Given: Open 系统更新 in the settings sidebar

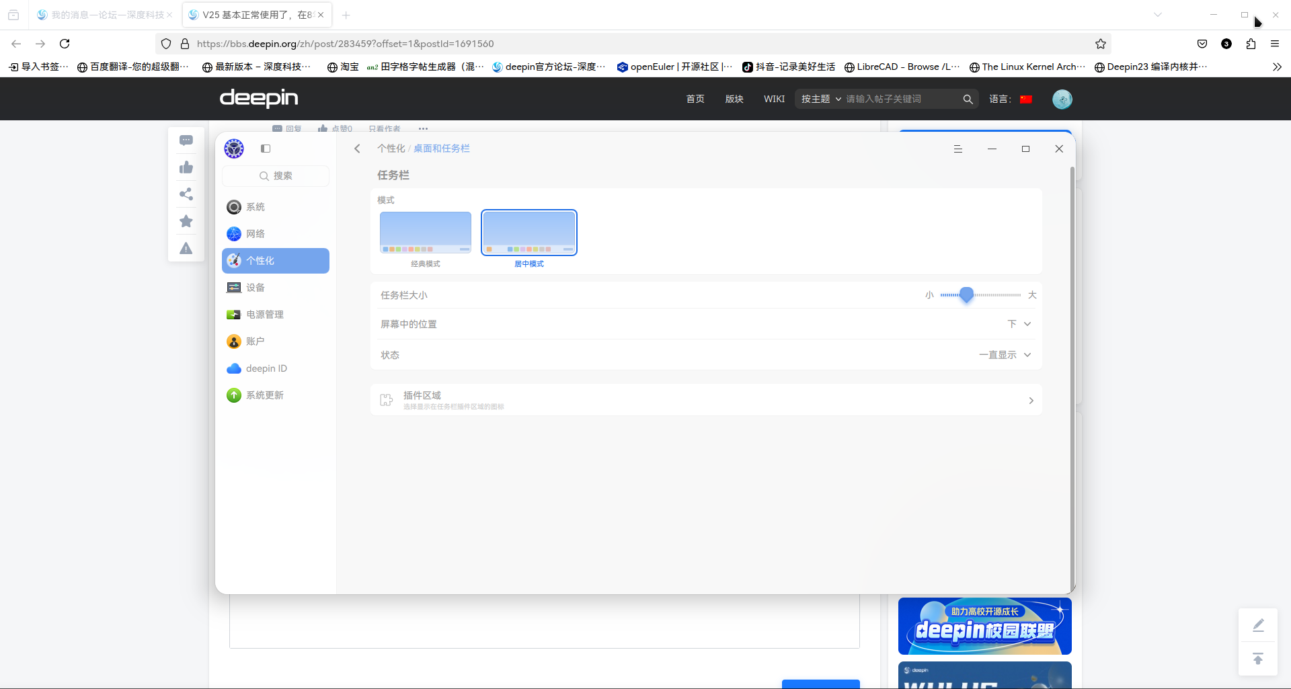Looking at the screenshot, I should (x=276, y=395).
